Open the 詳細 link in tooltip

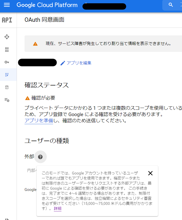click(58, 209)
